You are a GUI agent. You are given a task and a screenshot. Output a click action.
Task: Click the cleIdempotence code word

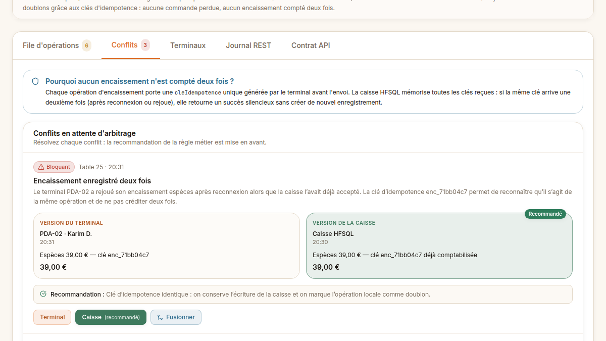[198, 92]
